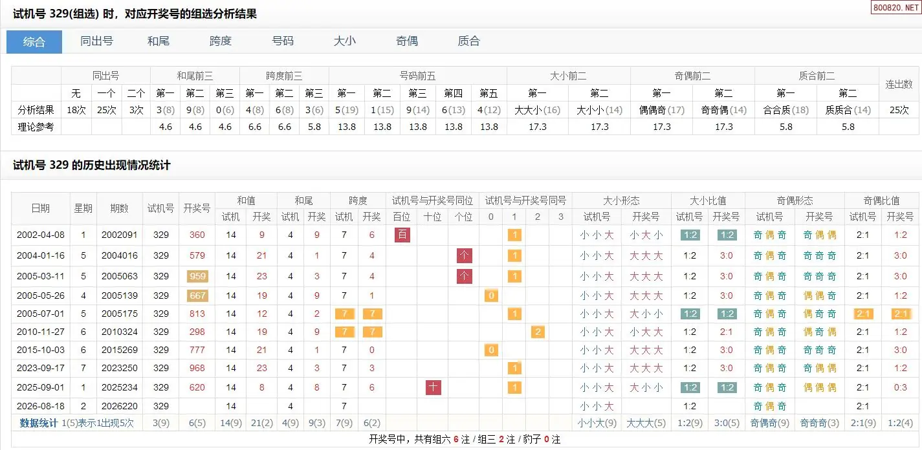Select the 综合 tab
This screenshot has width=922, height=450.
34,41
